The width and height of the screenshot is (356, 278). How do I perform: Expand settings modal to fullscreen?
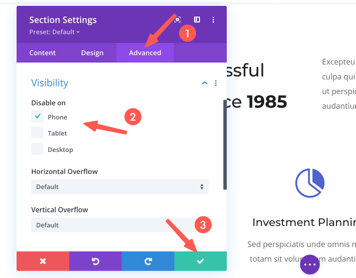pos(178,20)
